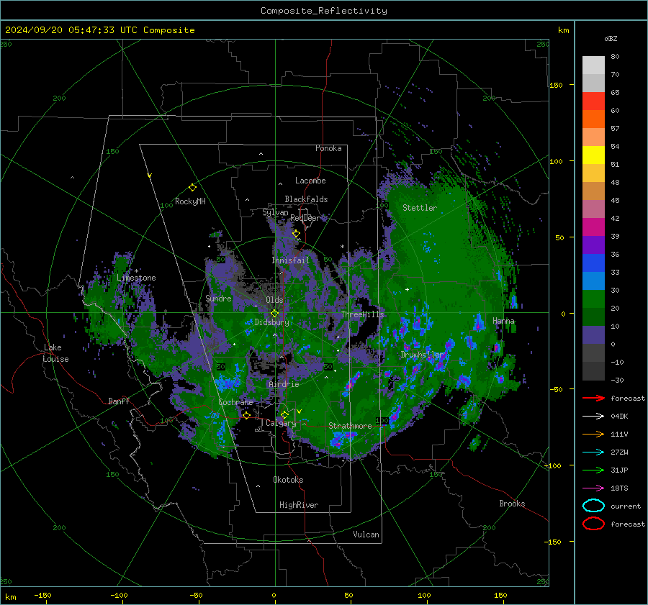The image size is (648, 605).
Task: Click the dBZ legend heading
Action: [x=611, y=39]
